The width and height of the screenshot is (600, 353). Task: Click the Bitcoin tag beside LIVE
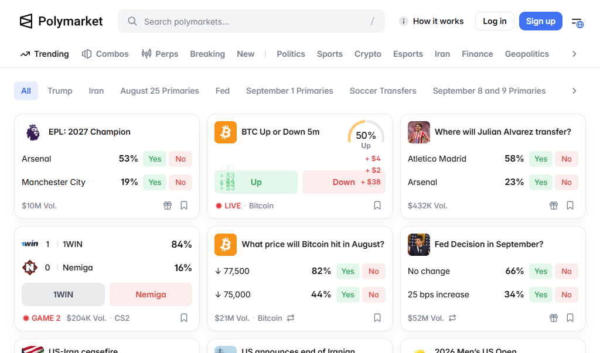[261, 205]
